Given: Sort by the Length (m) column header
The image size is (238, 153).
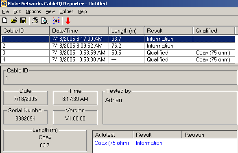Looking at the screenshot, I should pyautogui.click(x=127, y=31).
